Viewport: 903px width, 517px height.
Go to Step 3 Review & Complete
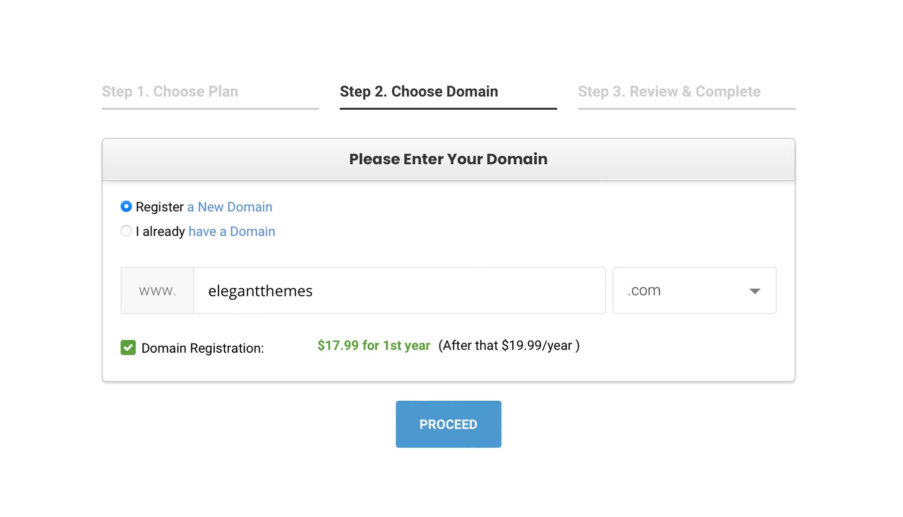tap(669, 92)
